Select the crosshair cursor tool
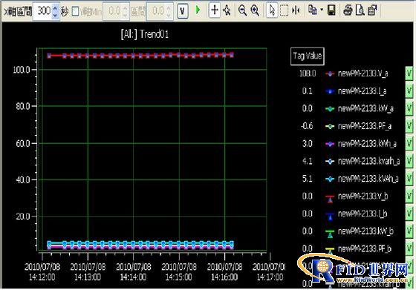This screenshot has width=416, height=290. coord(215,10)
